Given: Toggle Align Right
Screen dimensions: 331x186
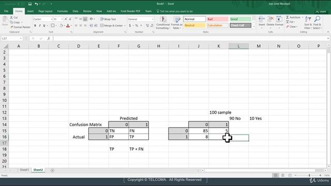Looking at the screenshot, I should [85, 25].
